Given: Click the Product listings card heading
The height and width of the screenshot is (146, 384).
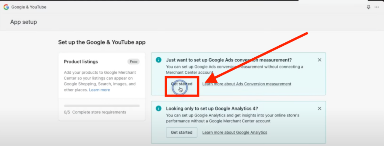Looking at the screenshot, I should (x=81, y=62).
